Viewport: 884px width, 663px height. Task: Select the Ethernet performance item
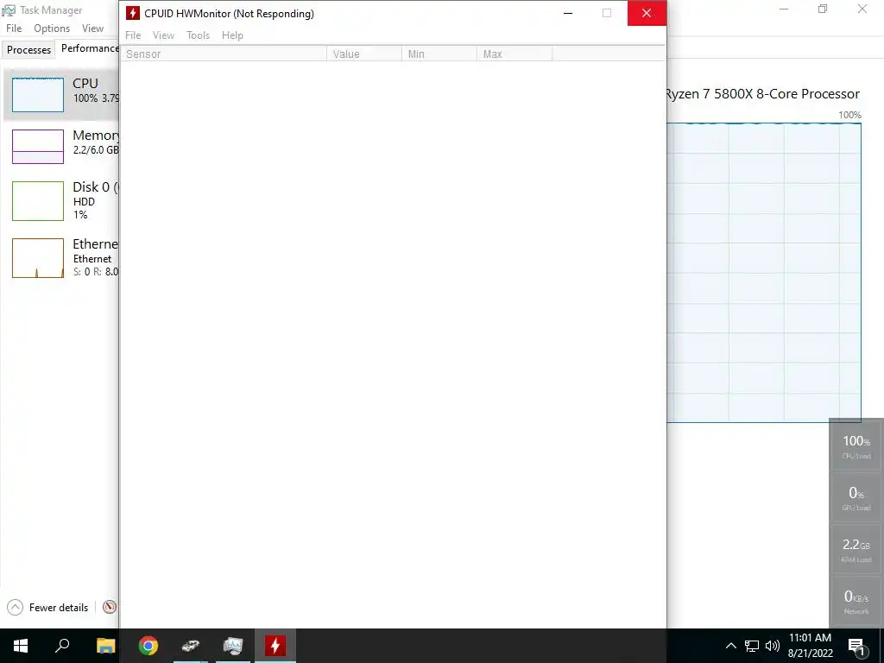click(x=61, y=258)
